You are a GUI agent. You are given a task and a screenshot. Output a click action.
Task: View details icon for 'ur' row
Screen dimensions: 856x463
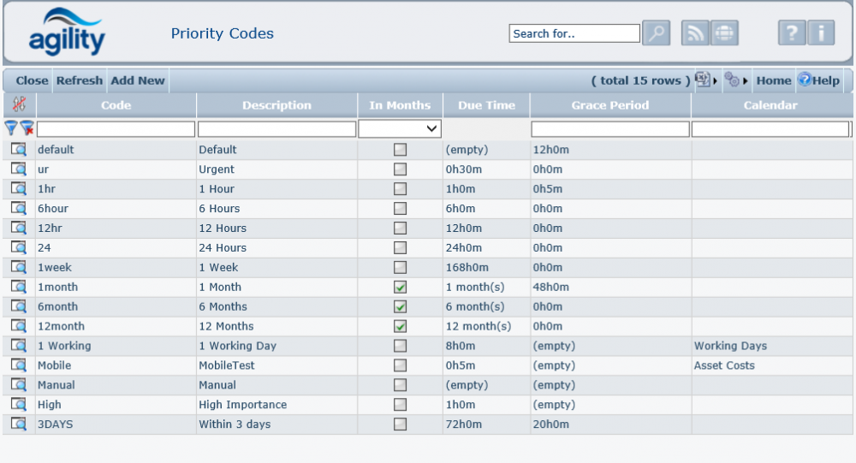click(19, 169)
